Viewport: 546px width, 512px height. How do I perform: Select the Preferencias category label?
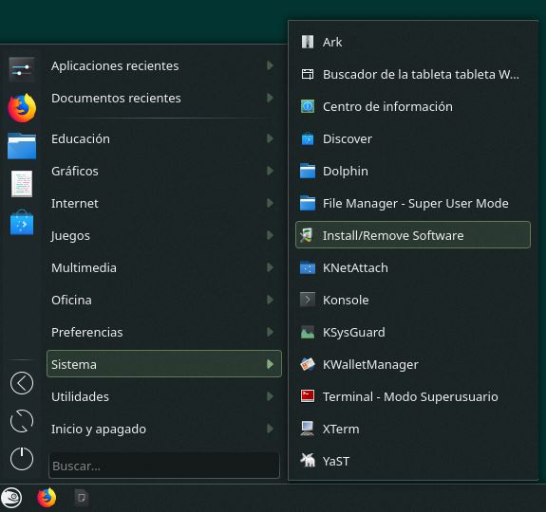coord(86,332)
